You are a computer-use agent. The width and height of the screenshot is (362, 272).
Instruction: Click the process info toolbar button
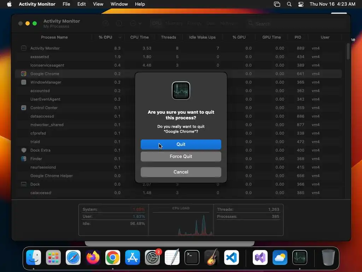pyautogui.click(x=119, y=23)
